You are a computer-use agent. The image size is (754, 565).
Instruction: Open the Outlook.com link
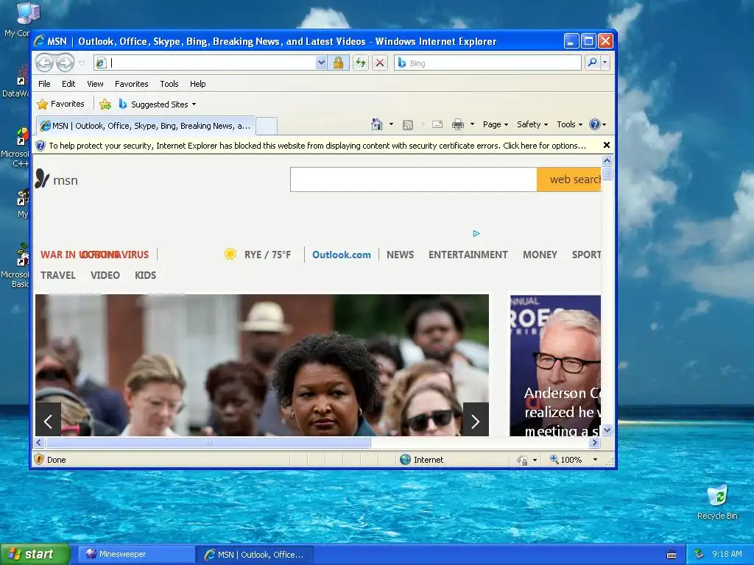tap(342, 255)
